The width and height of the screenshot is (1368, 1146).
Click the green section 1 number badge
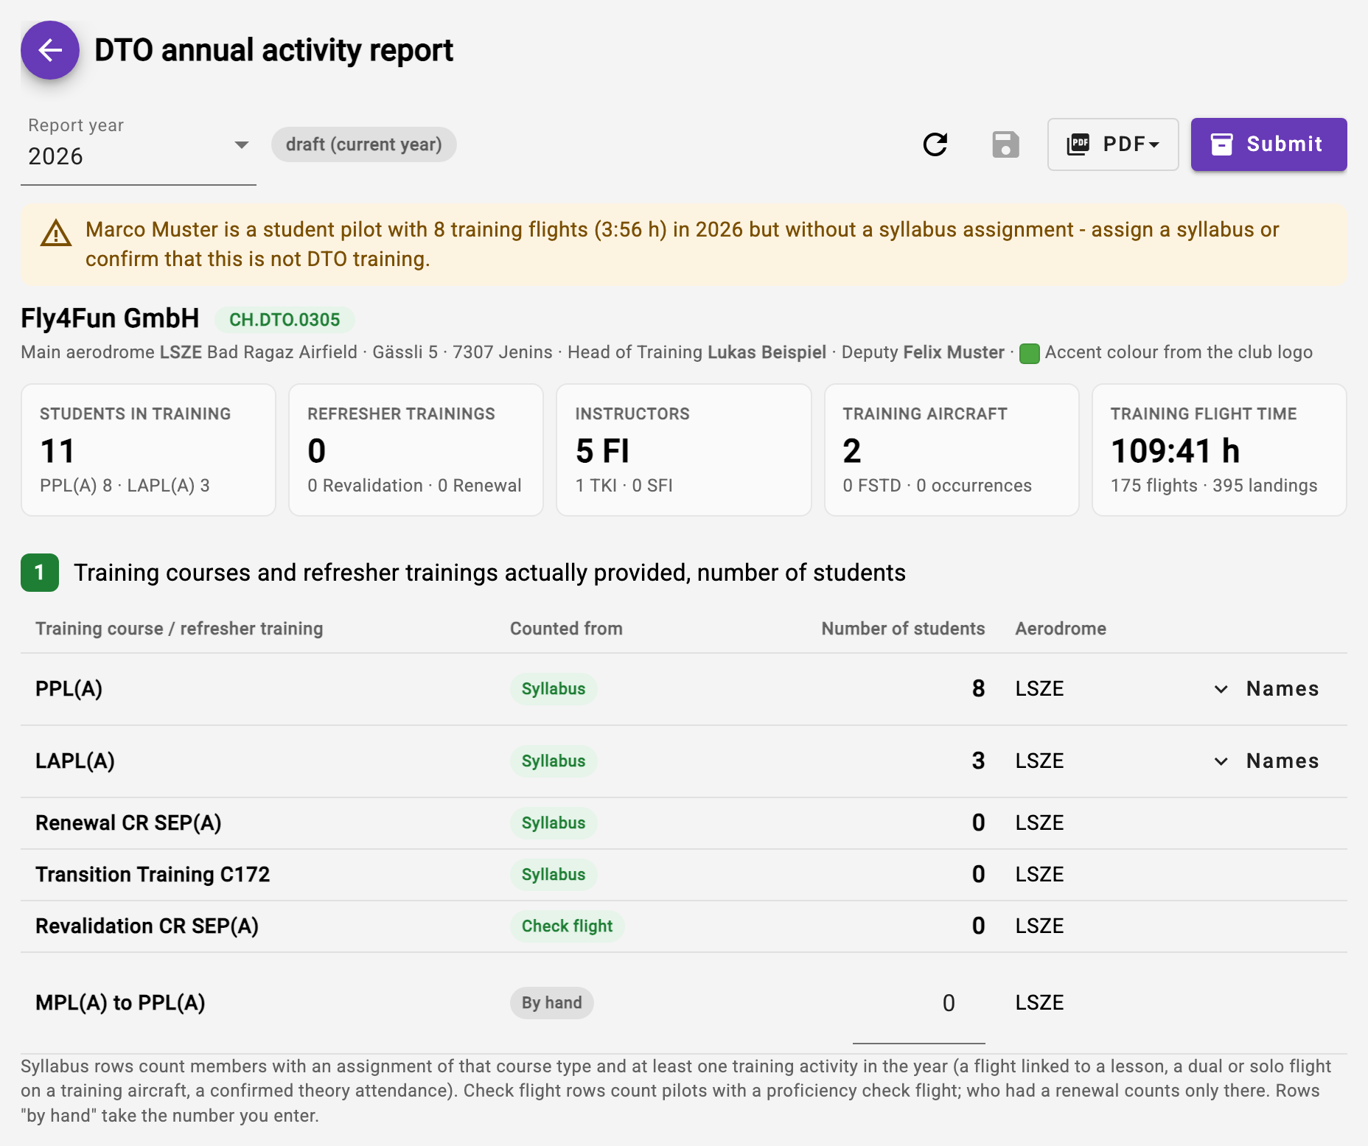click(x=40, y=573)
